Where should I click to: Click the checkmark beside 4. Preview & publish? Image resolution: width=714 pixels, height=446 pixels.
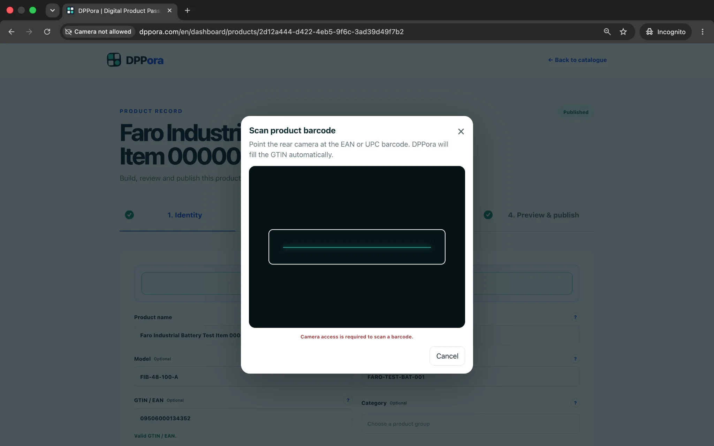(x=488, y=215)
